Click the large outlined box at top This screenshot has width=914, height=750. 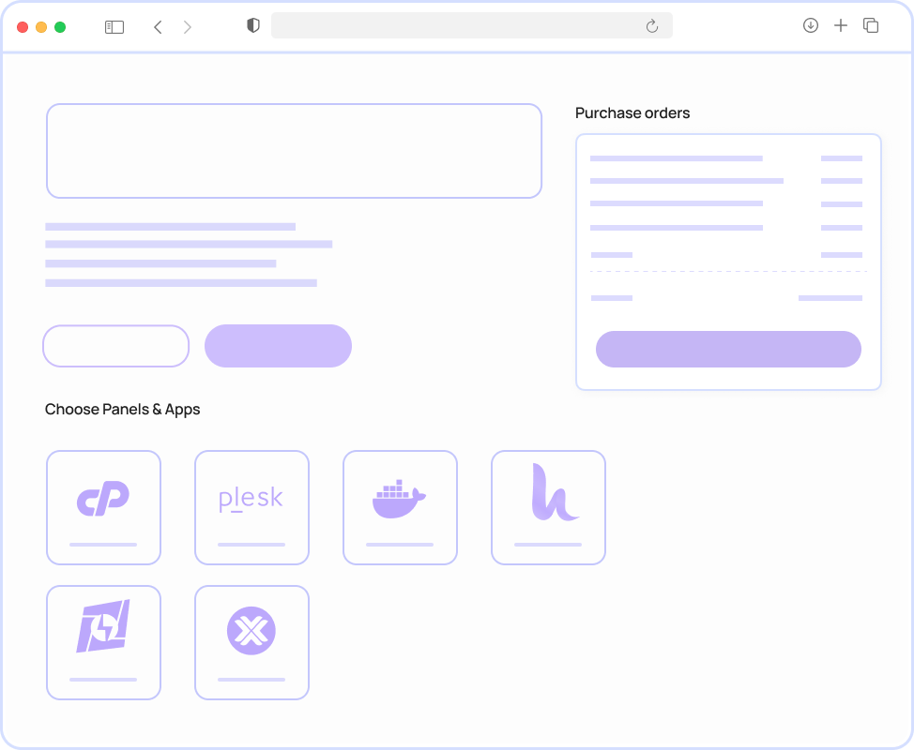pyautogui.click(x=294, y=151)
